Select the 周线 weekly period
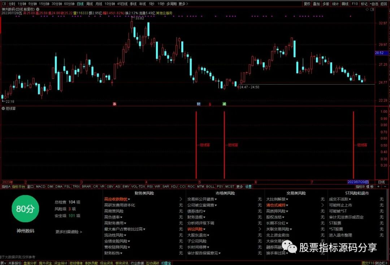Viewport: 390px width, 265px height. point(89,4)
